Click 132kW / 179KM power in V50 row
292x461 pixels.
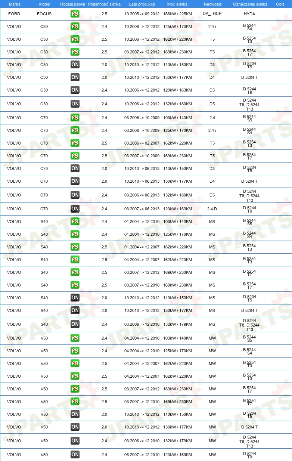click(x=178, y=441)
